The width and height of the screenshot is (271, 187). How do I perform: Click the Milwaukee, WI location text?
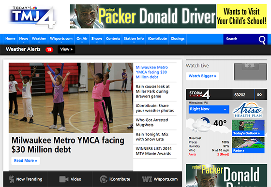tap(198, 103)
